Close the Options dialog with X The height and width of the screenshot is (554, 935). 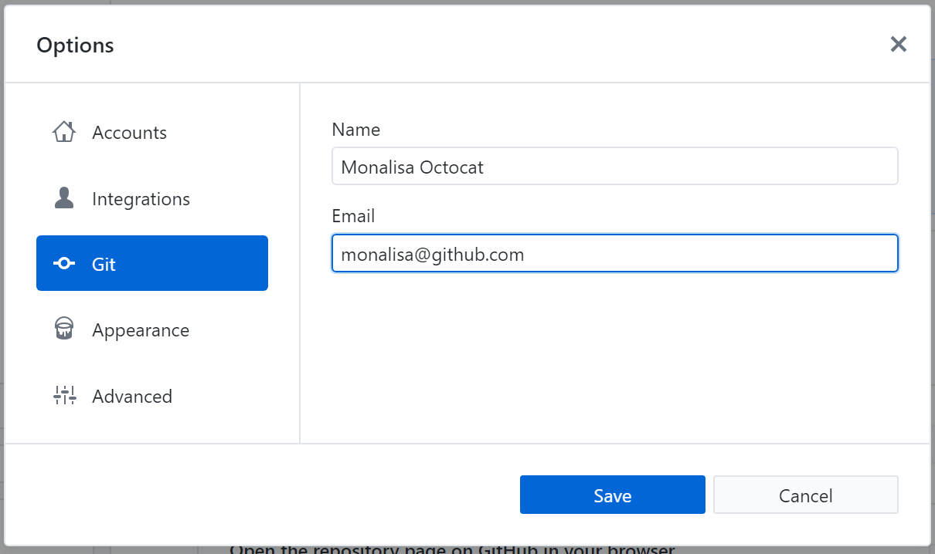(898, 44)
